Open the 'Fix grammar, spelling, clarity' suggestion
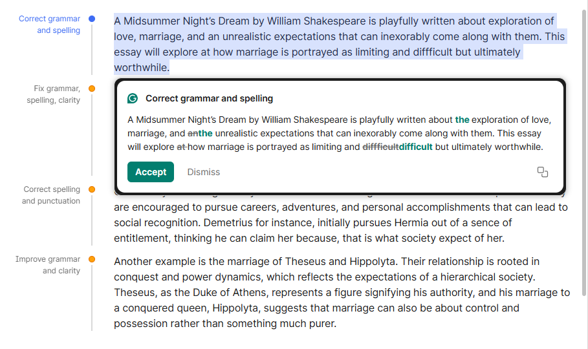The width and height of the screenshot is (588, 349). 54,94
